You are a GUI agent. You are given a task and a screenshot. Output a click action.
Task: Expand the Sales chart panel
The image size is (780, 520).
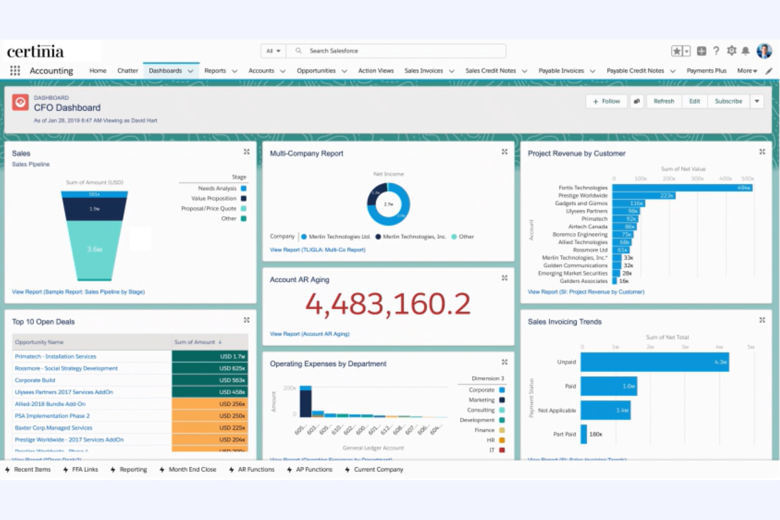pyautogui.click(x=247, y=152)
